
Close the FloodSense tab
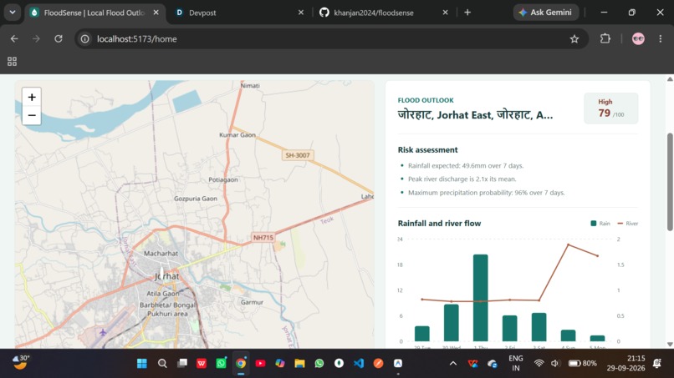pos(156,13)
